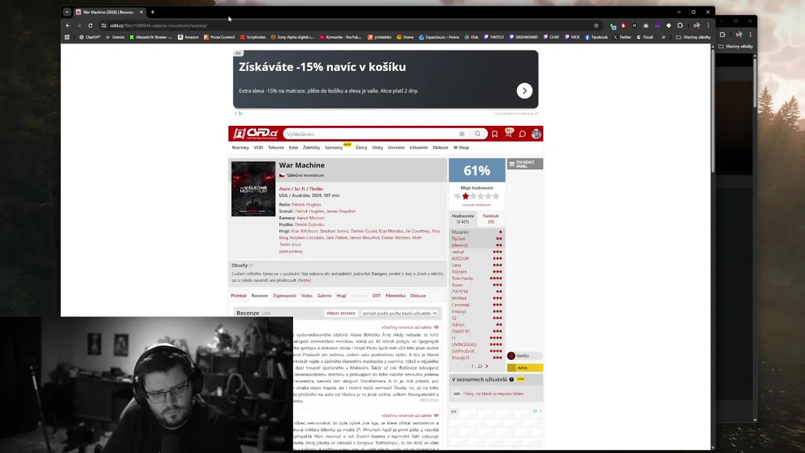Open the Seznamy menu item
The height and width of the screenshot is (453, 805).
click(334, 147)
